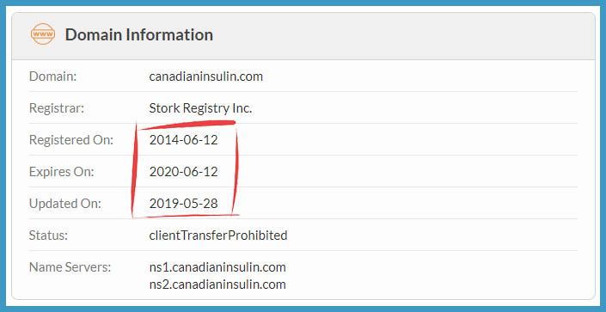
Task: Click the red hand-drawn highlight box edge
Action: 134,170
